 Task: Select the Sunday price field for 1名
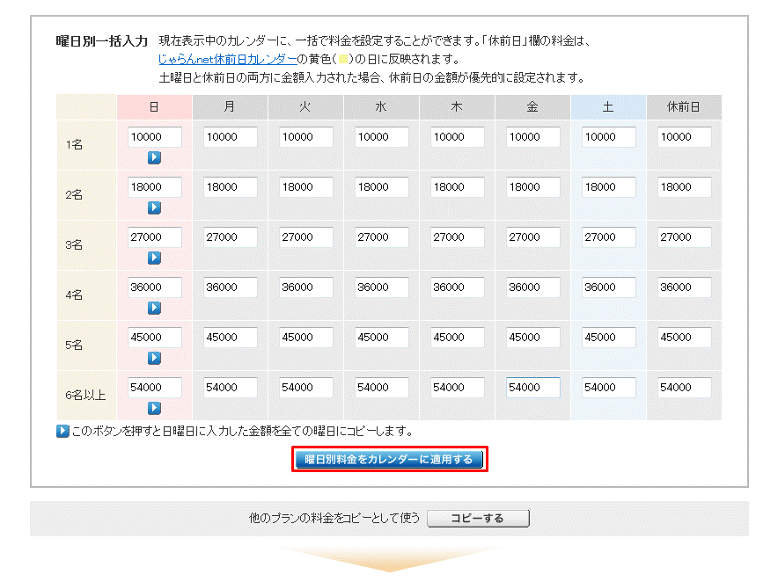[x=155, y=136]
